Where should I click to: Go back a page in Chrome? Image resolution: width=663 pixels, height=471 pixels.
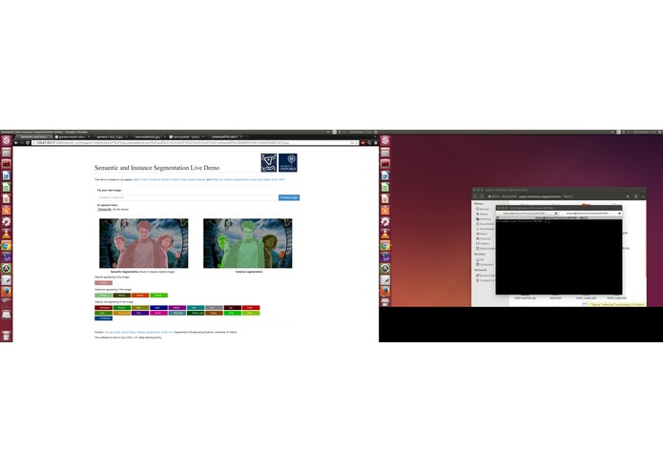point(16,143)
